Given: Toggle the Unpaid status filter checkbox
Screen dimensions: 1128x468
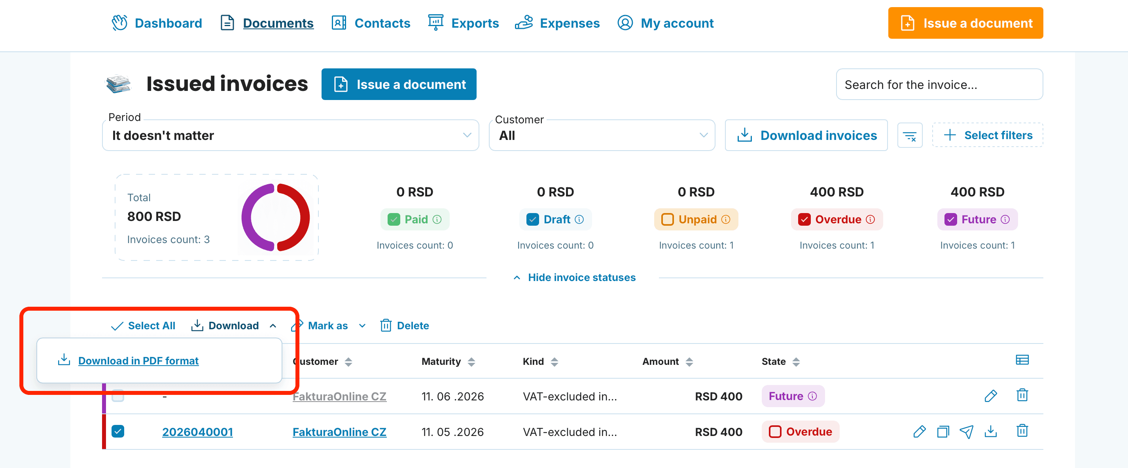Looking at the screenshot, I should 667,219.
